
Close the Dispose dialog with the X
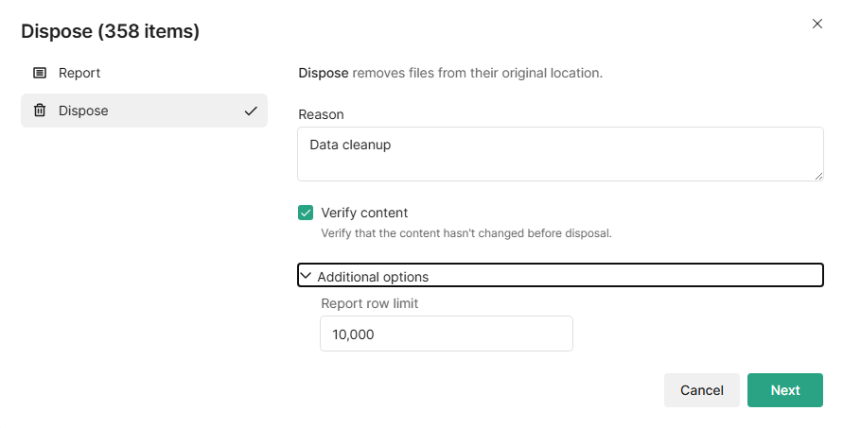click(817, 24)
